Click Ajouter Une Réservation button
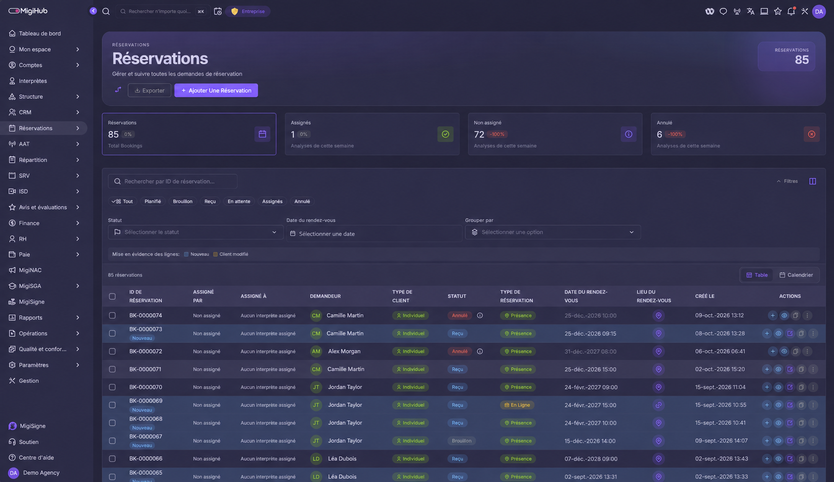834x482 pixels. tap(216, 90)
